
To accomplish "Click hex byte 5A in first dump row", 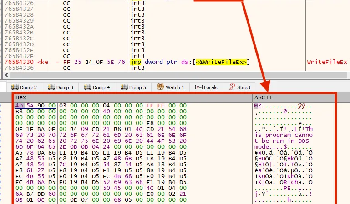I will pyautogui.click(x=30, y=106).
